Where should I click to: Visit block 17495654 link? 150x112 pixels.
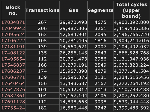point(13,59)
